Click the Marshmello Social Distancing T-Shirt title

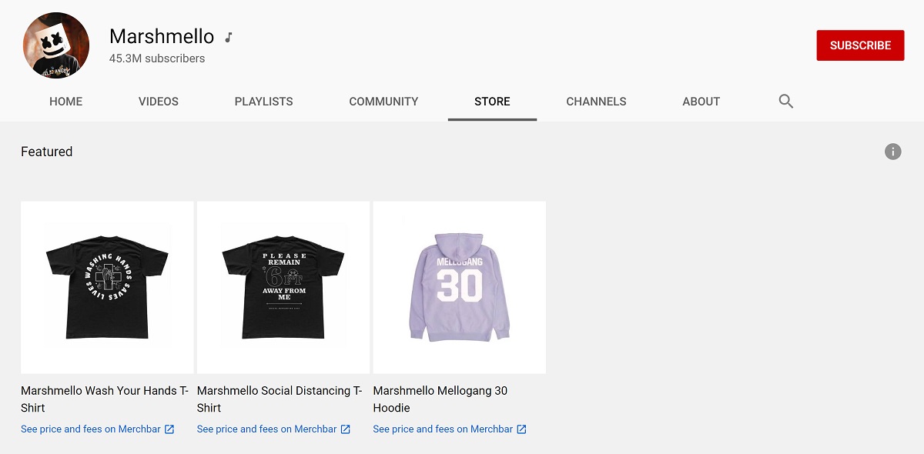[280, 399]
